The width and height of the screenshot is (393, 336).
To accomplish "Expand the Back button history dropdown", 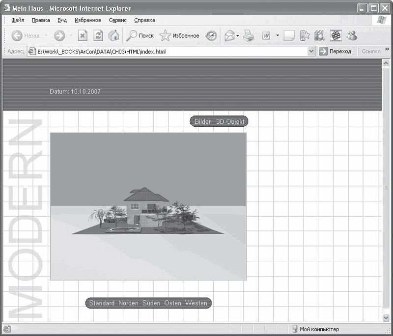I will (x=47, y=36).
